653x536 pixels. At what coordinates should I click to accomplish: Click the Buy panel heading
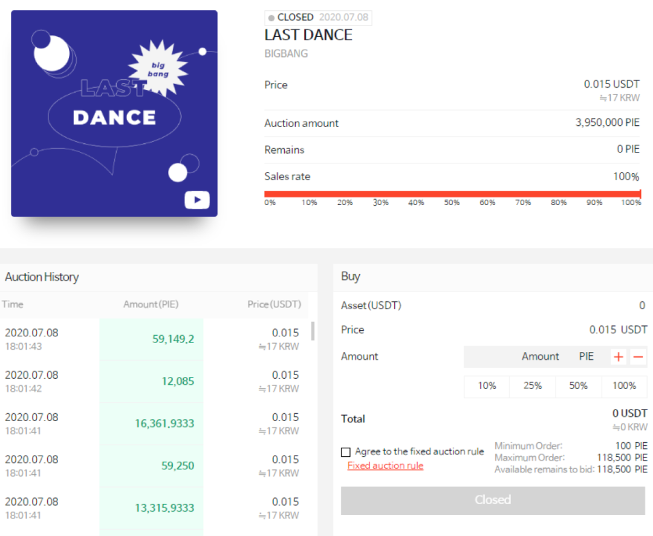click(x=350, y=276)
